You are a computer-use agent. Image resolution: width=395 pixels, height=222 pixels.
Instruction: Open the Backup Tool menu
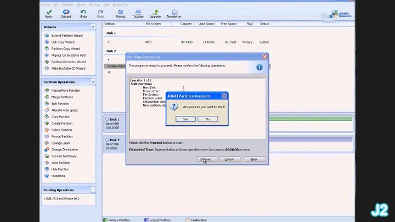coord(120,4)
